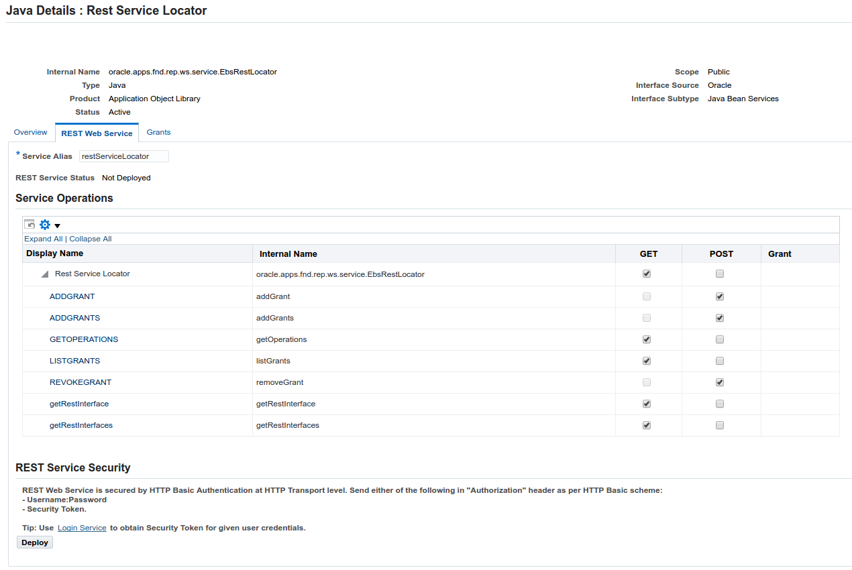Open the REST Web Service tab
The image size is (852, 570).
(x=97, y=133)
